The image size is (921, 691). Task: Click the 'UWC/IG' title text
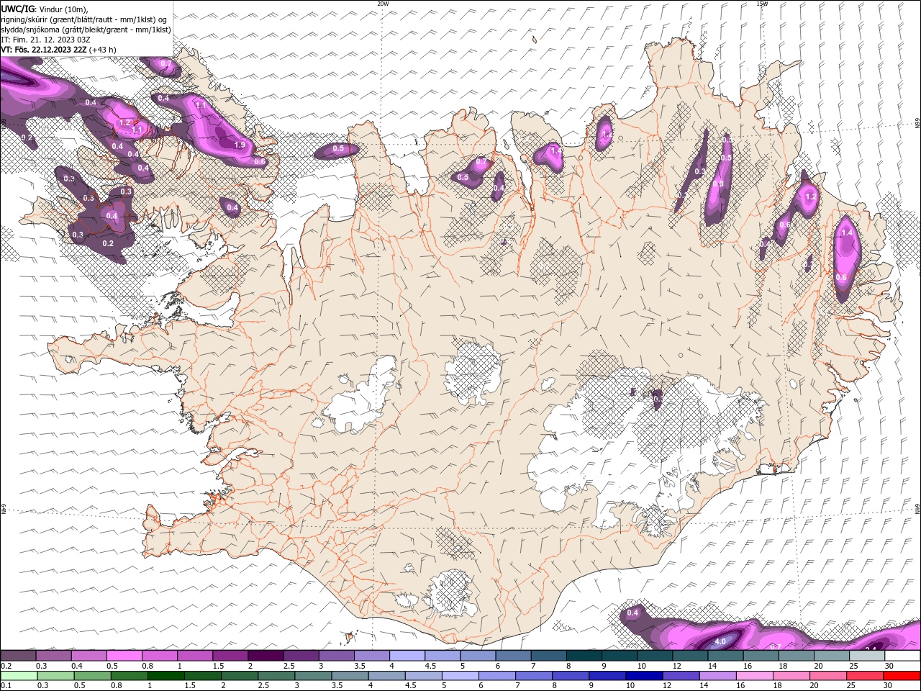click(18, 9)
